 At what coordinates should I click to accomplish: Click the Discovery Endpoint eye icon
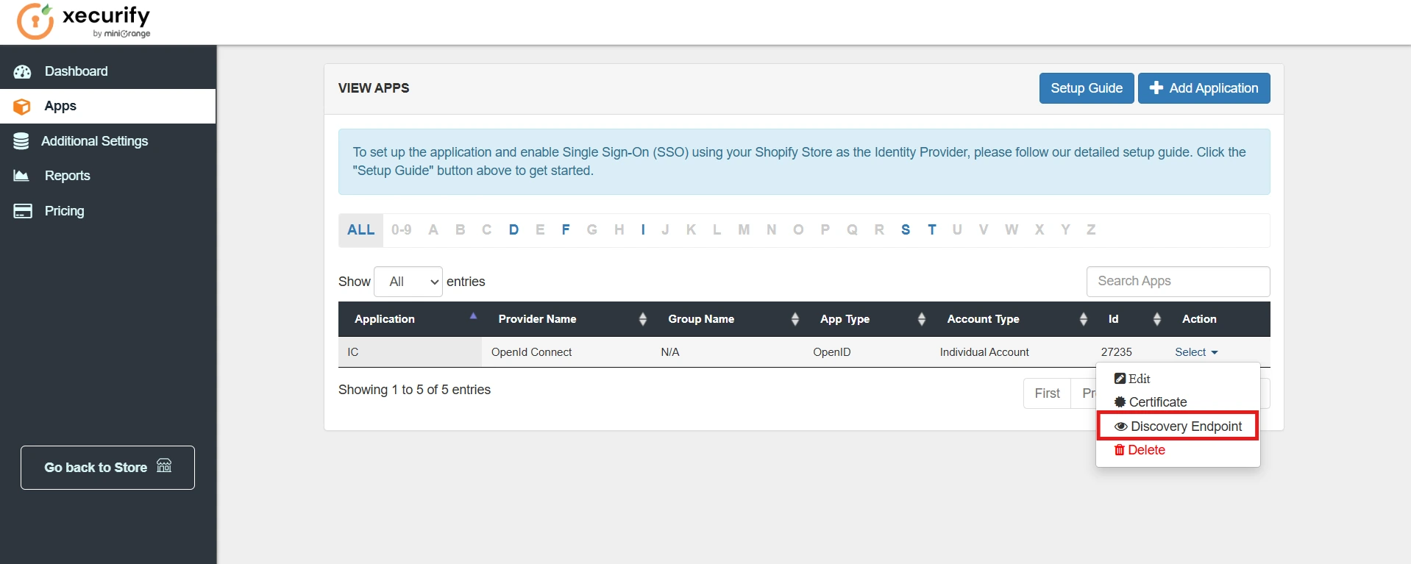tap(1121, 426)
